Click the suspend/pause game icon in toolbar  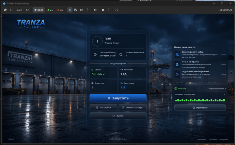pos(5,10)
